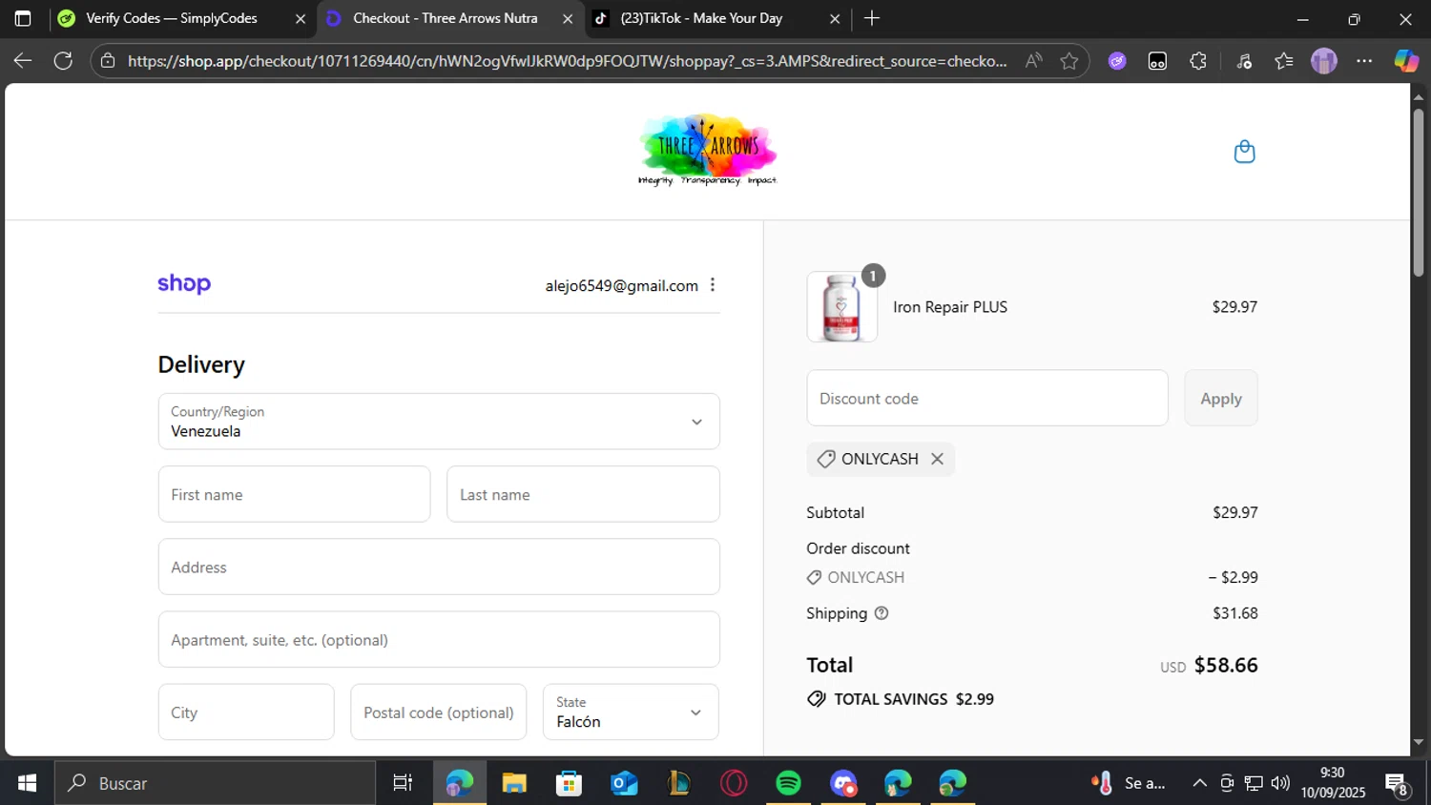The height and width of the screenshot is (805, 1431).
Task: Open tab actions menu icon
Action: pyautogui.click(x=23, y=18)
